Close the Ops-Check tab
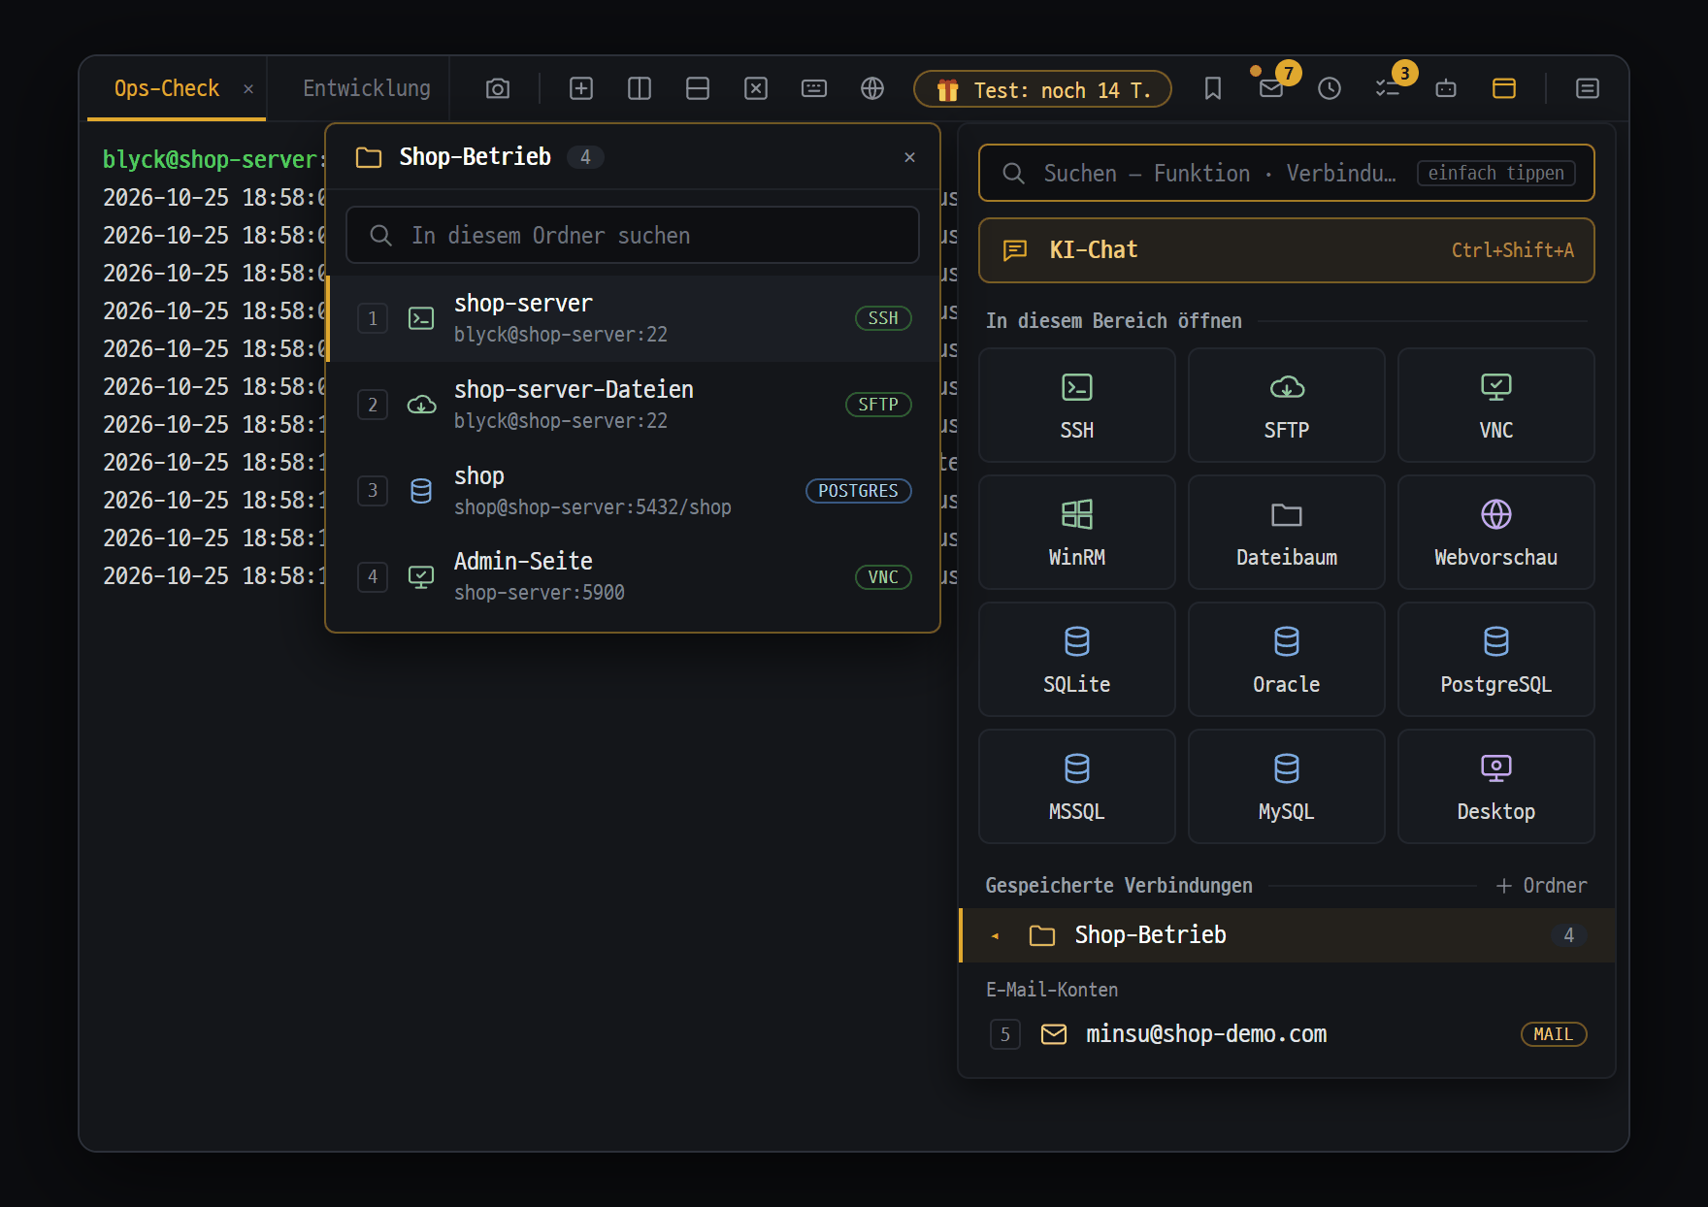Image resolution: width=1708 pixels, height=1207 pixels. coord(248,88)
